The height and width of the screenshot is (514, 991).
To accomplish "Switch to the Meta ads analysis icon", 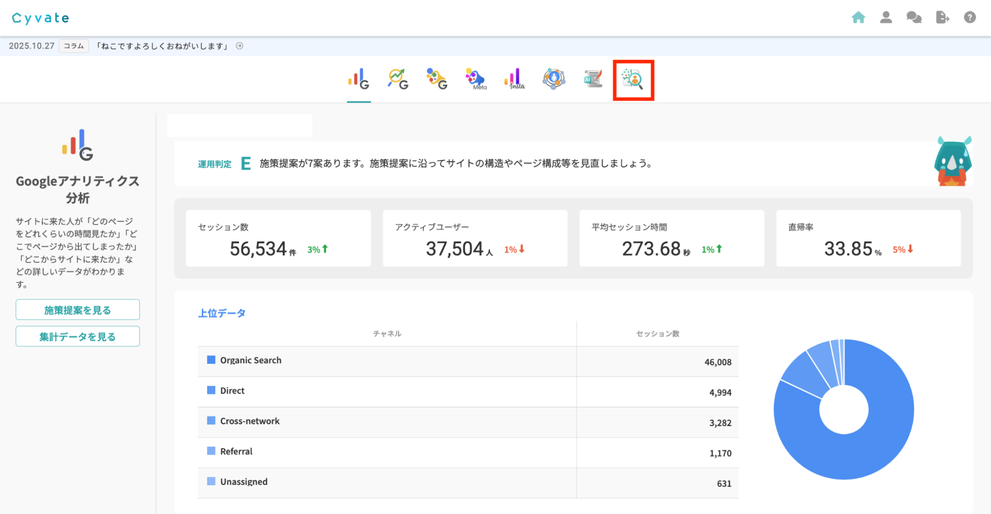I will pos(475,79).
